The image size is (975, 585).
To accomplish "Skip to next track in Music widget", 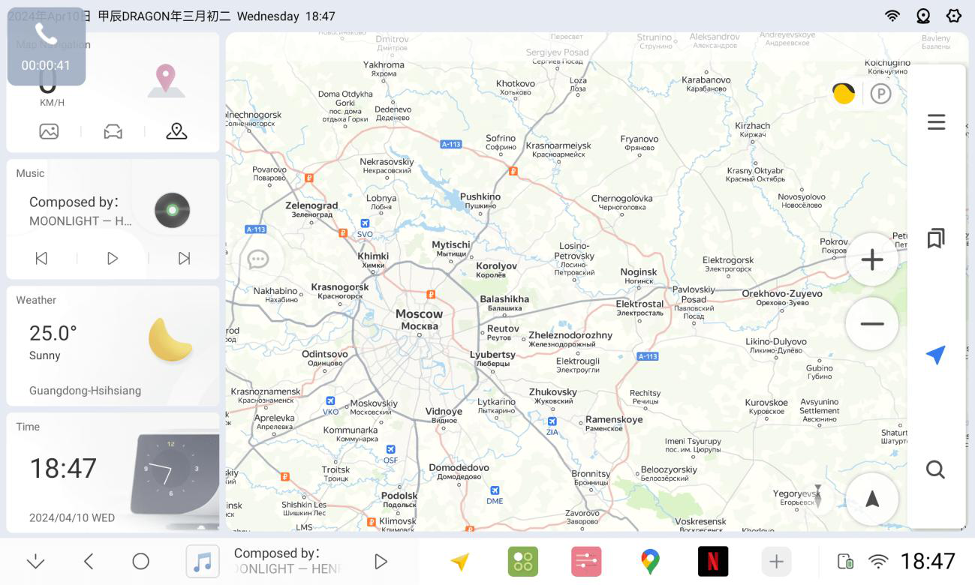I will (x=184, y=258).
